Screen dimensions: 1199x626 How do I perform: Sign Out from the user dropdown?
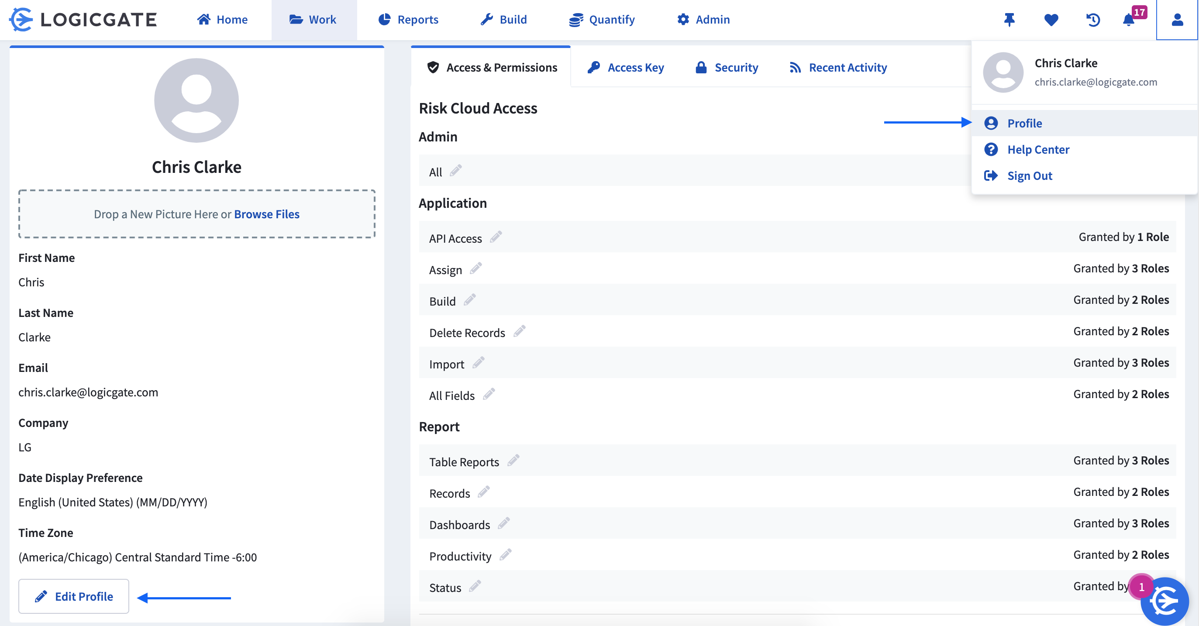[x=1084, y=175]
